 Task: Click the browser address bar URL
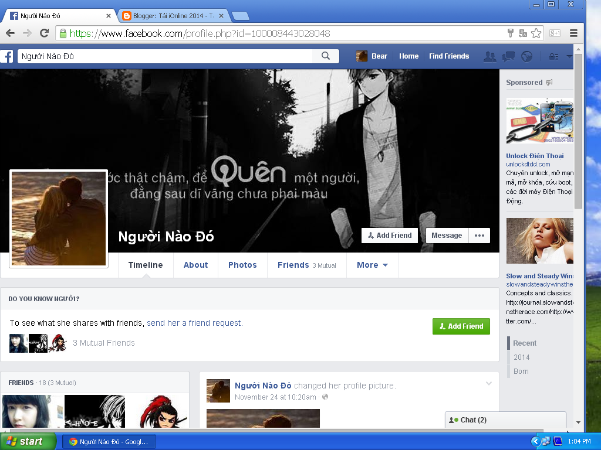[200, 33]
